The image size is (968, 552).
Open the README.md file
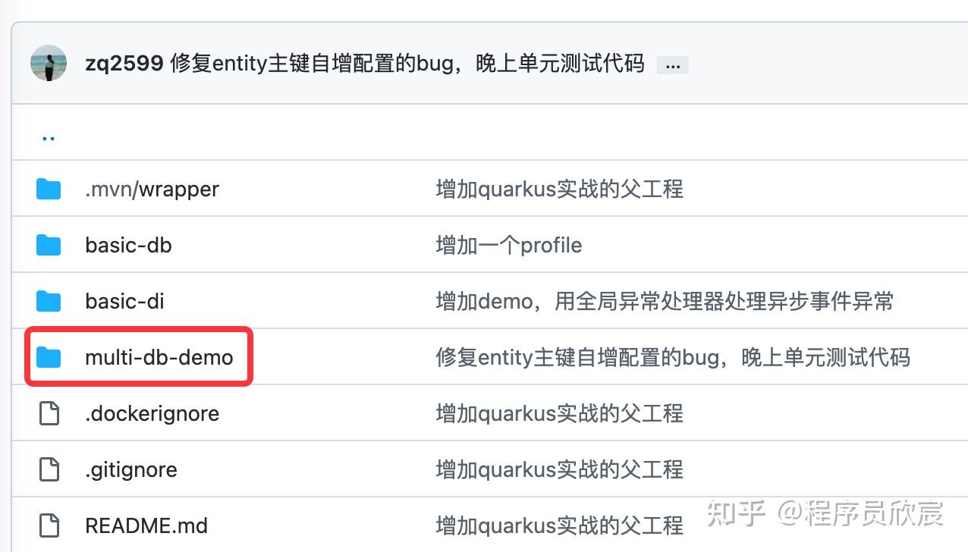click(x=146, y=525)
